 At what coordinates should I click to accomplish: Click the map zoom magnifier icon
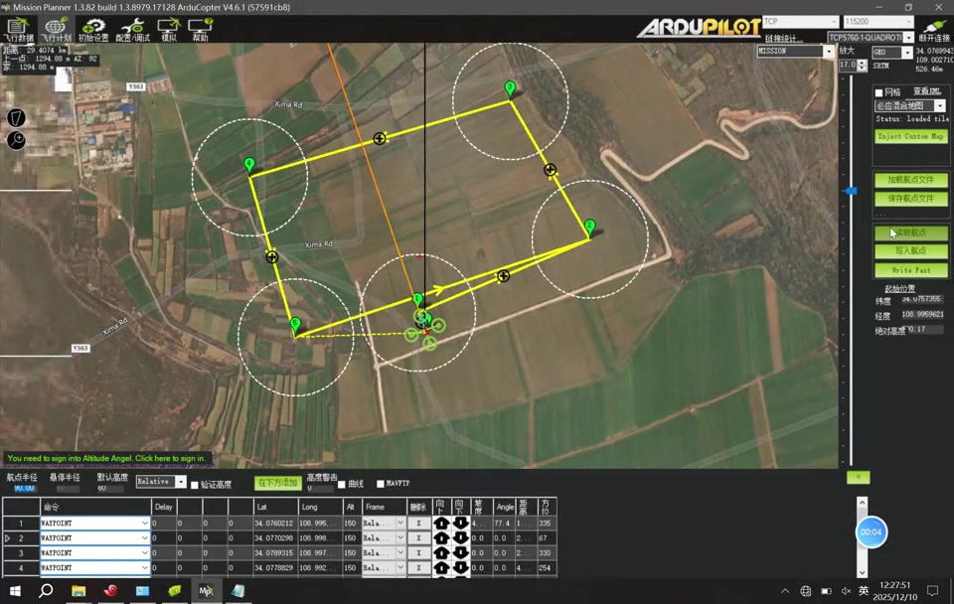click(x=16, y=140)
